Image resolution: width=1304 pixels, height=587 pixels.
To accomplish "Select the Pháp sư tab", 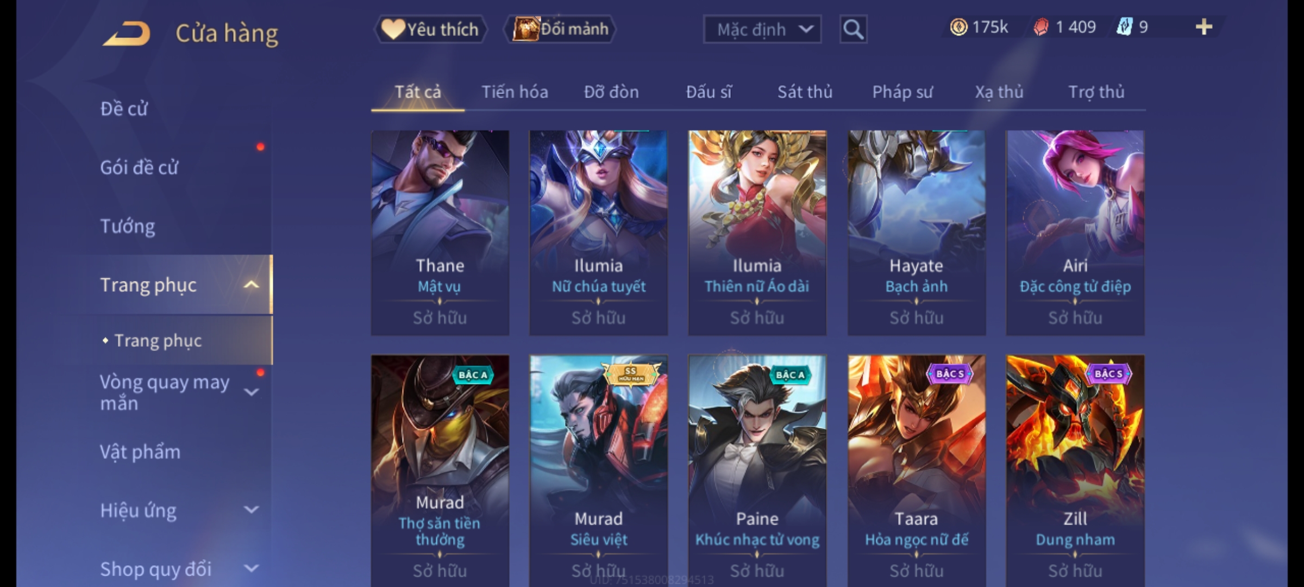I will [902, 92].
